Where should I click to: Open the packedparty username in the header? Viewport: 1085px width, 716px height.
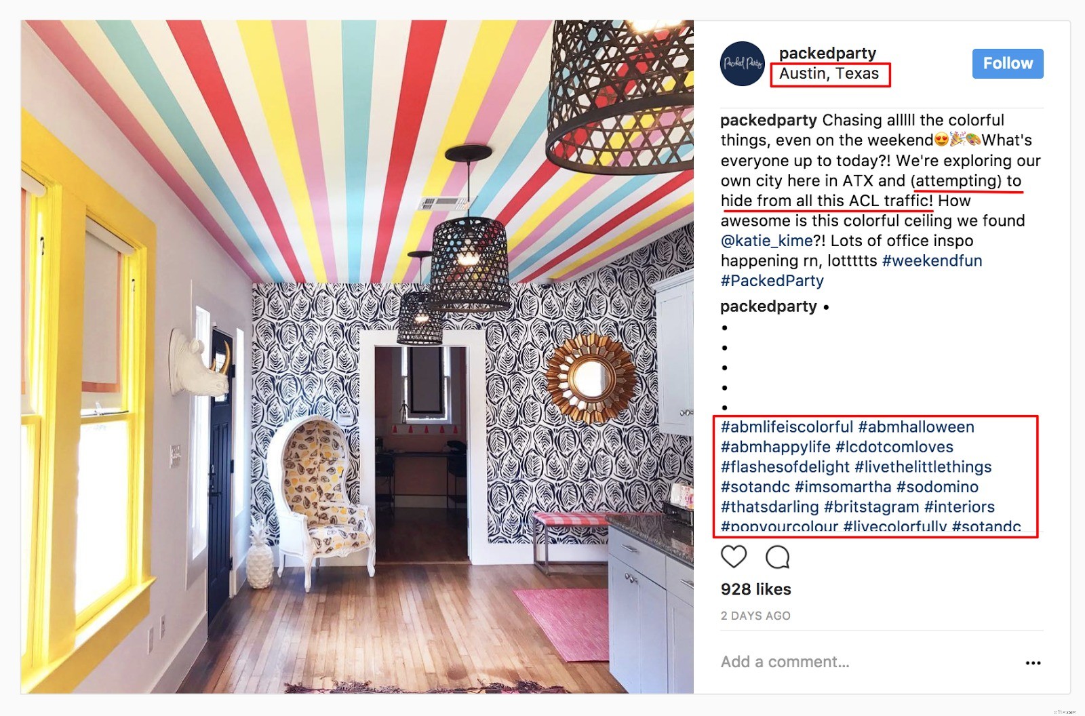[827, 53]
